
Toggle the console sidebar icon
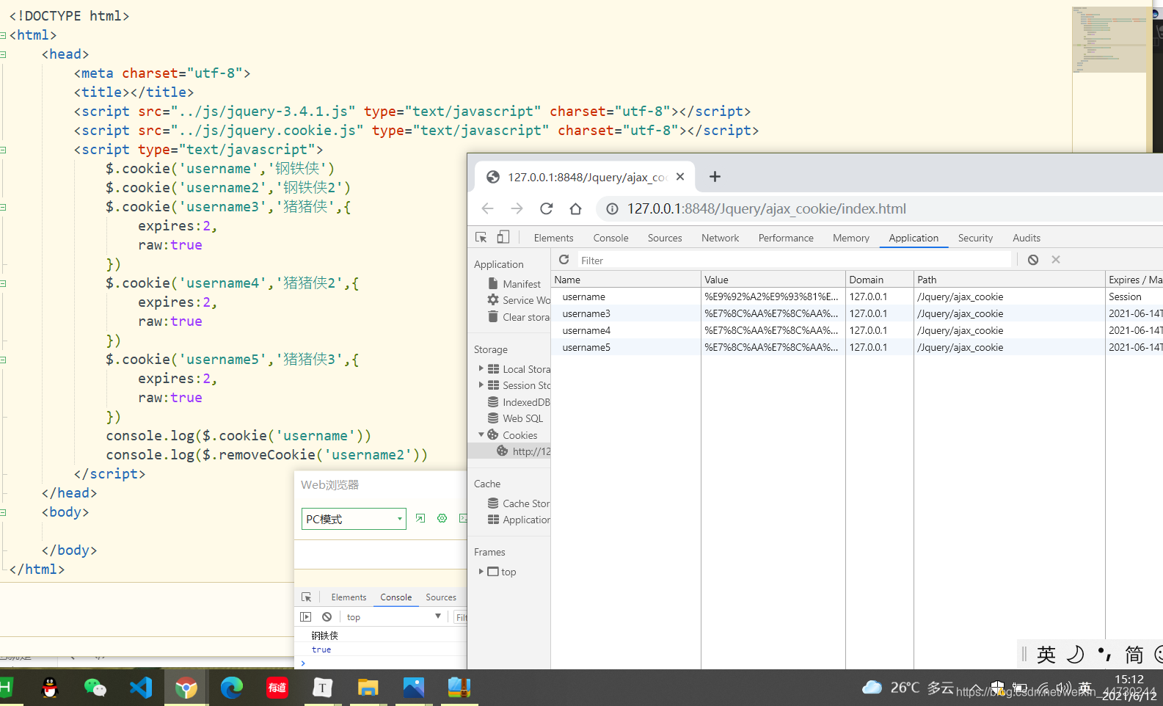pyautogui.click(x=306, y=617)
